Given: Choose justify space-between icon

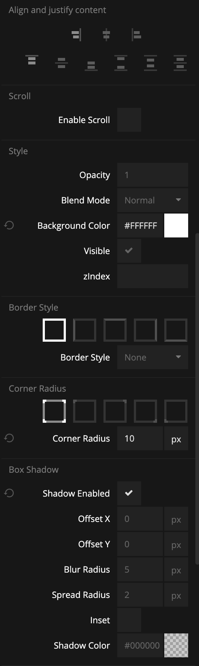Looking at the screenshot, I should [121, 63].
